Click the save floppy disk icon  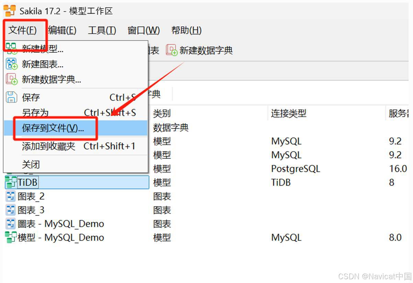pos(12,97)
